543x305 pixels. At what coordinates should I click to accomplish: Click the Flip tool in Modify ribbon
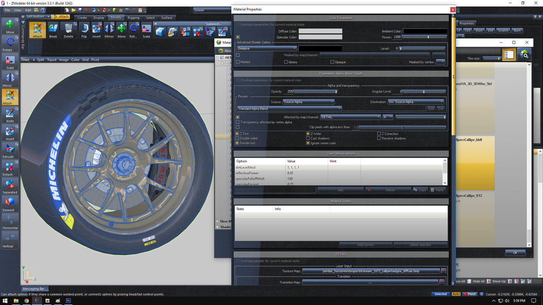coord(84,30)
